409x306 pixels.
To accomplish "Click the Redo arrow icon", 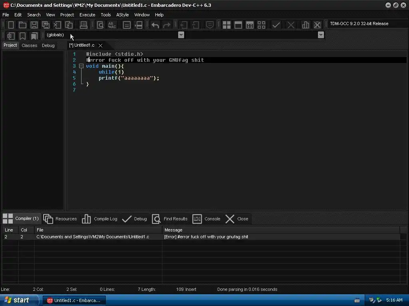I will 167,25.
